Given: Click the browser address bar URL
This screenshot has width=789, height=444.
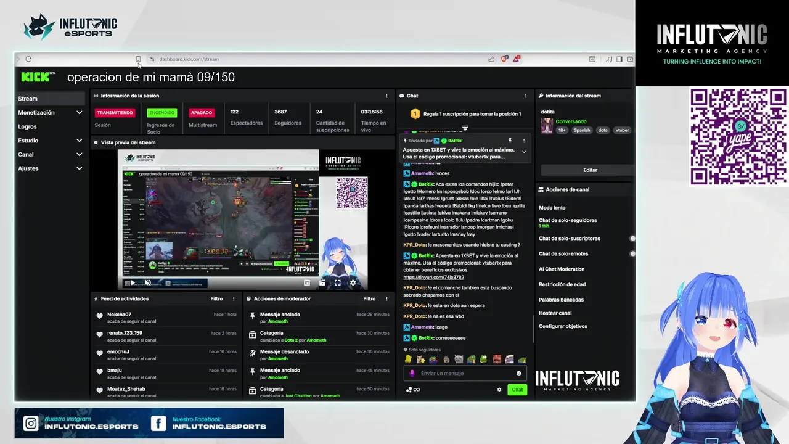Looking at the screenshot, I should tap(189, 59).
